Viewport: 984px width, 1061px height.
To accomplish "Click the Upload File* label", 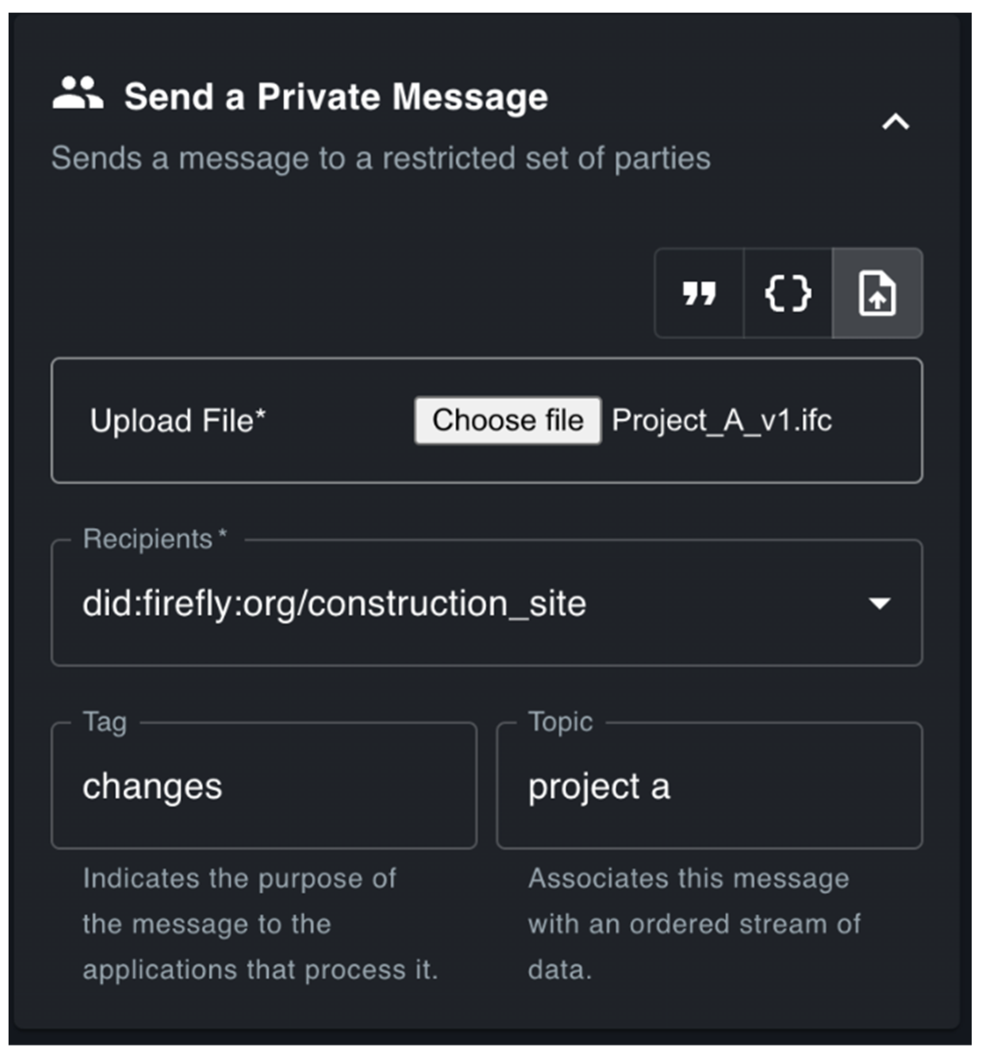I will tap(178, 421).
